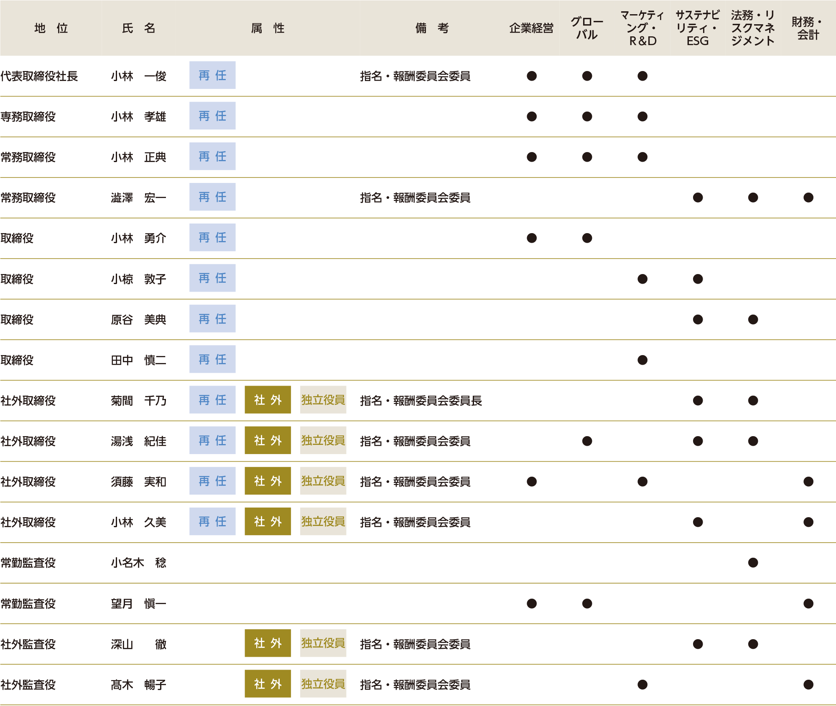Screen dimensions: 836x706
Task: Click the 氏名 column header
Action: click(x=138, y=28)
